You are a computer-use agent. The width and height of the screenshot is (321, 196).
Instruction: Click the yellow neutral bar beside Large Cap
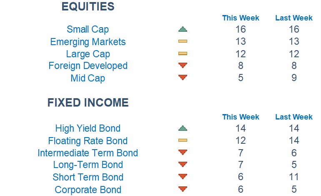[x=183, y=53]
